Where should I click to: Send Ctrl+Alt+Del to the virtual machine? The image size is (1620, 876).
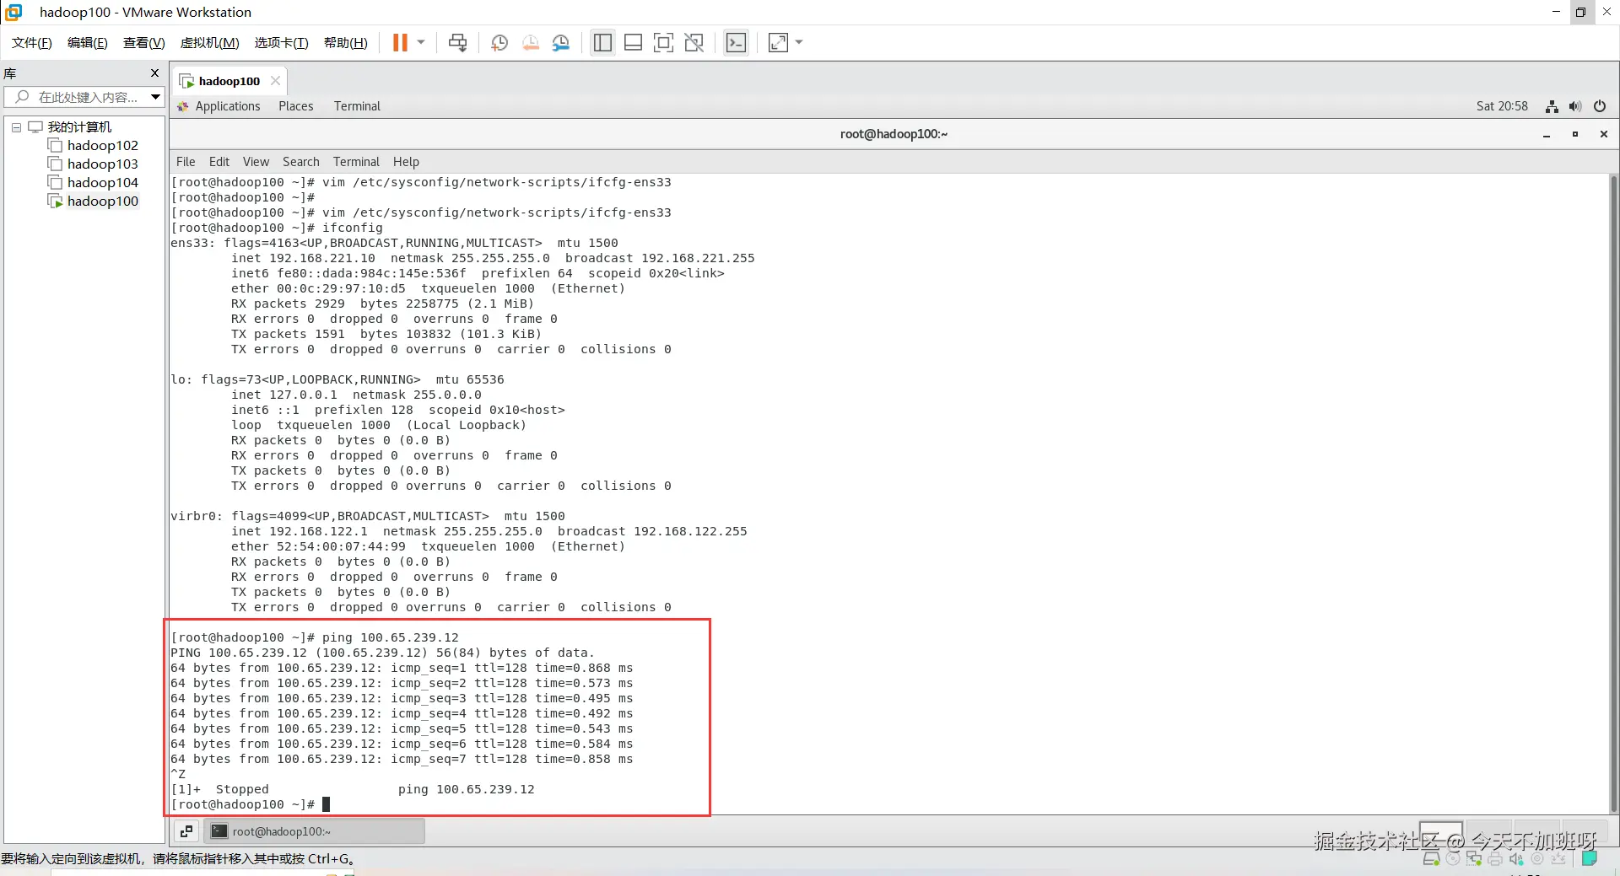tap(457, 43)
